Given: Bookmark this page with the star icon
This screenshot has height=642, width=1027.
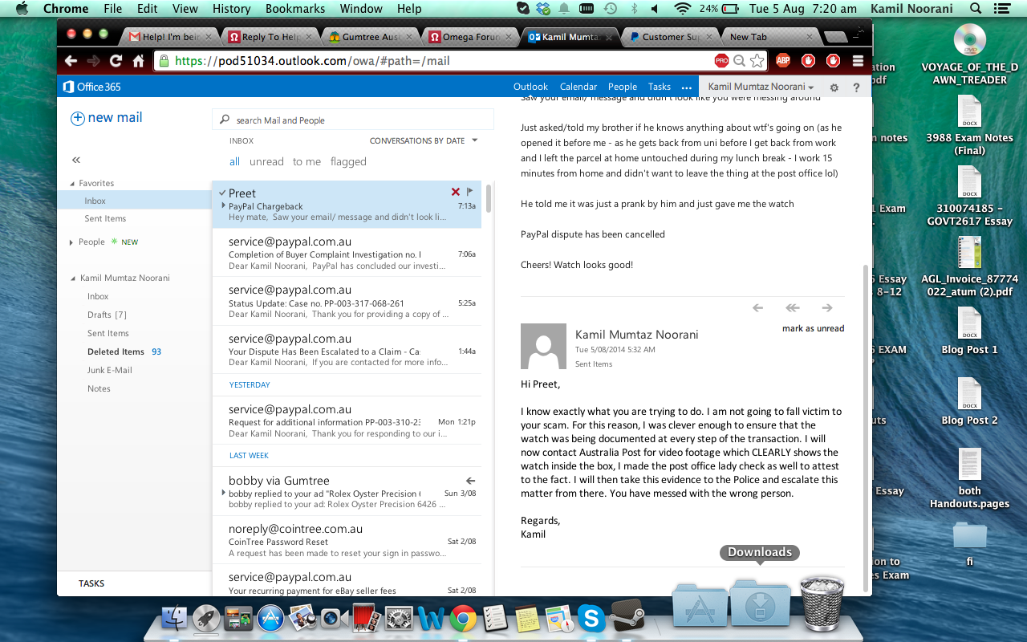Looking at the screenshot, I should (x=757, y=61).
